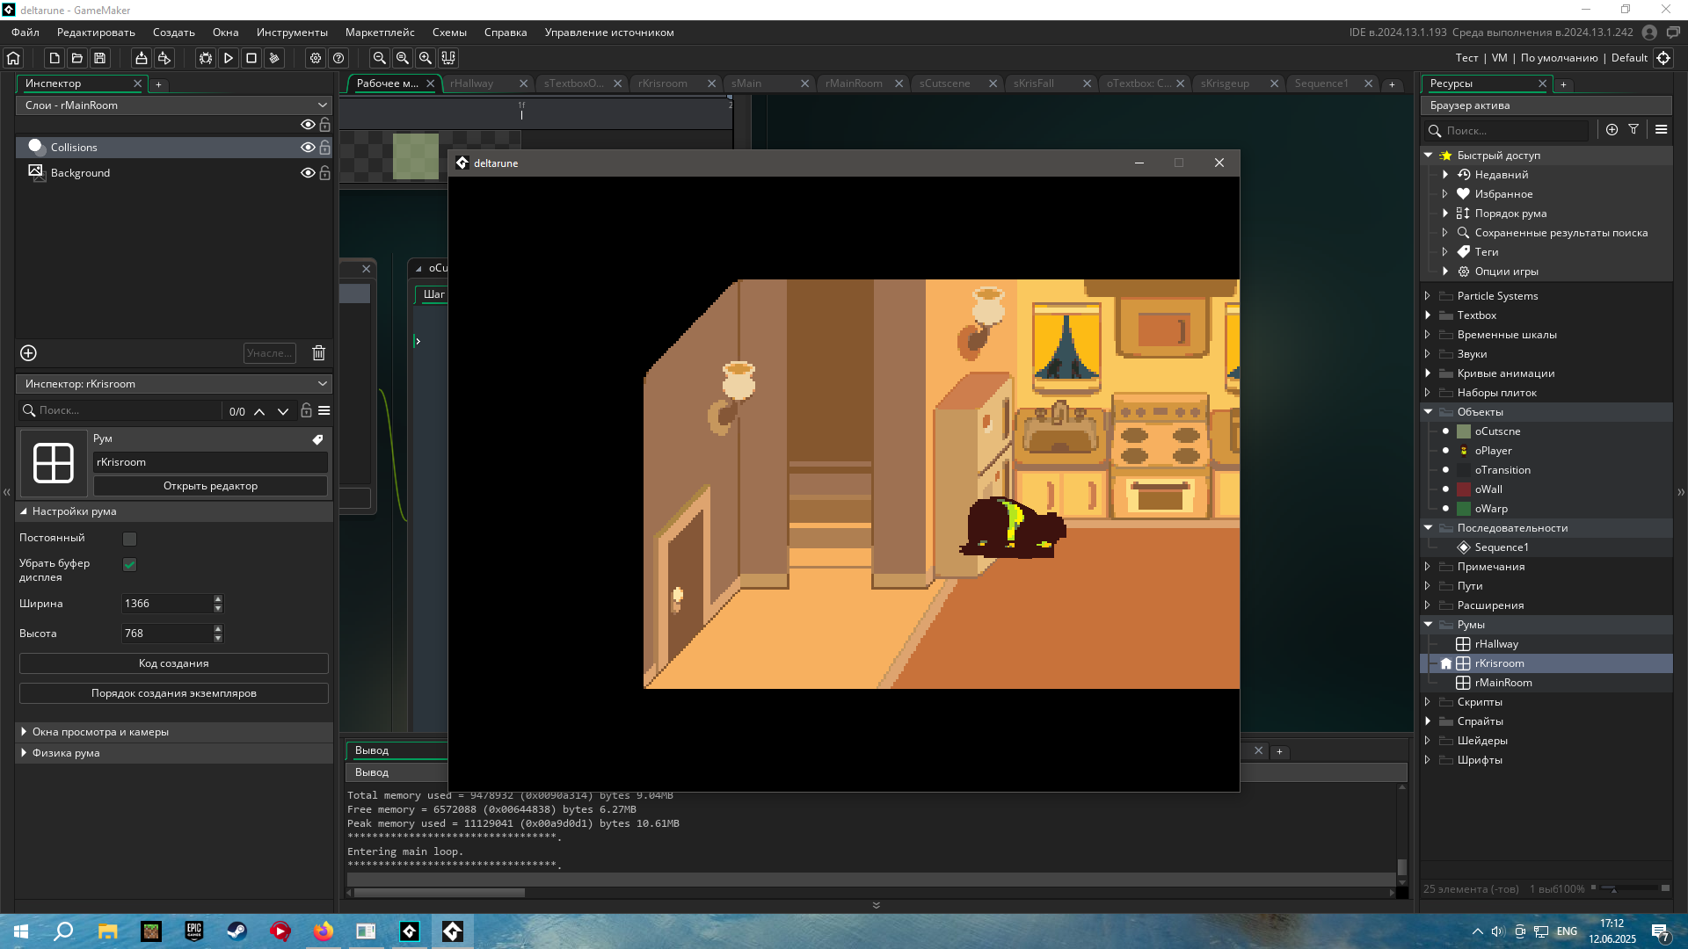Clean the project with the broom icon
This screenshot has width=1688, height=949.
click(x=274, y=58)
